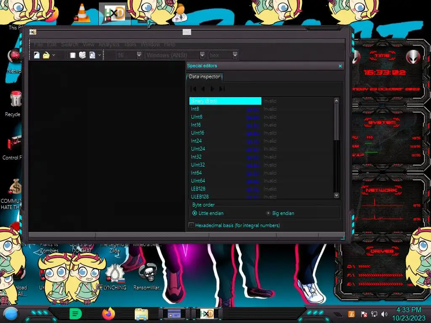The width and height of the screenshot is (431, 323).
Task: Select Little endian byte order
Action: click(x=208, y=213)
